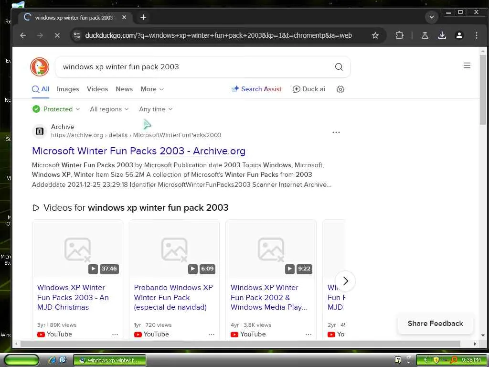Switch to News tab
This screenshot has width=489, height=367.
pos(124,89)
